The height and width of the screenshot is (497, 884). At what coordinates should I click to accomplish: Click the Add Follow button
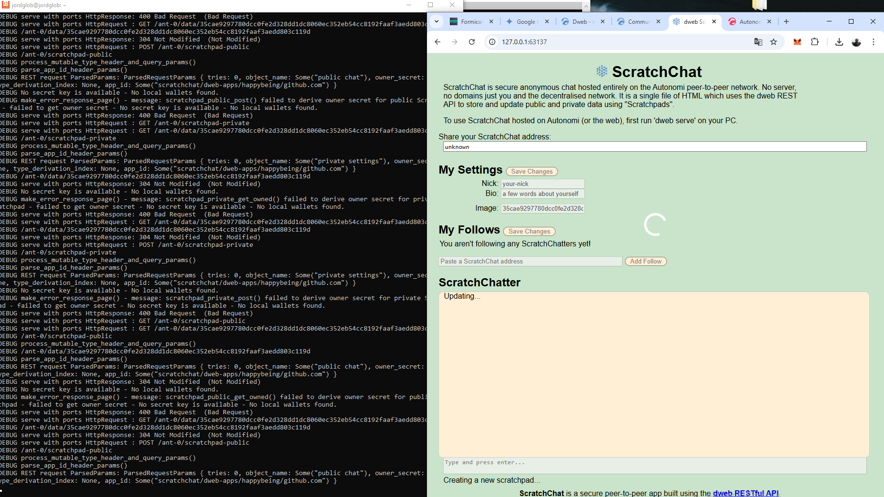(x=646, y=261)
